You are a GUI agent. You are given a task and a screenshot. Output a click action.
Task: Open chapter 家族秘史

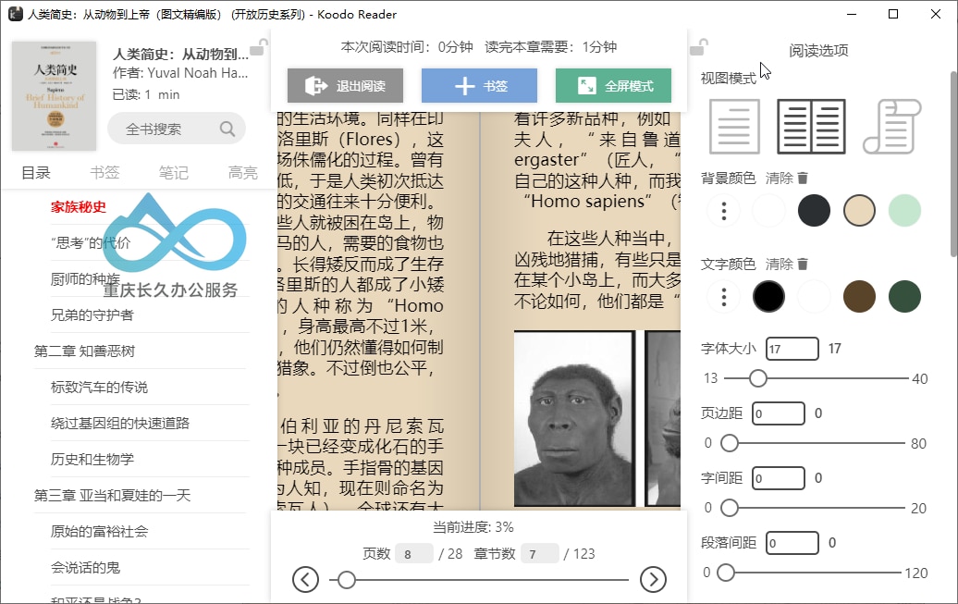[x=79, y=207]
